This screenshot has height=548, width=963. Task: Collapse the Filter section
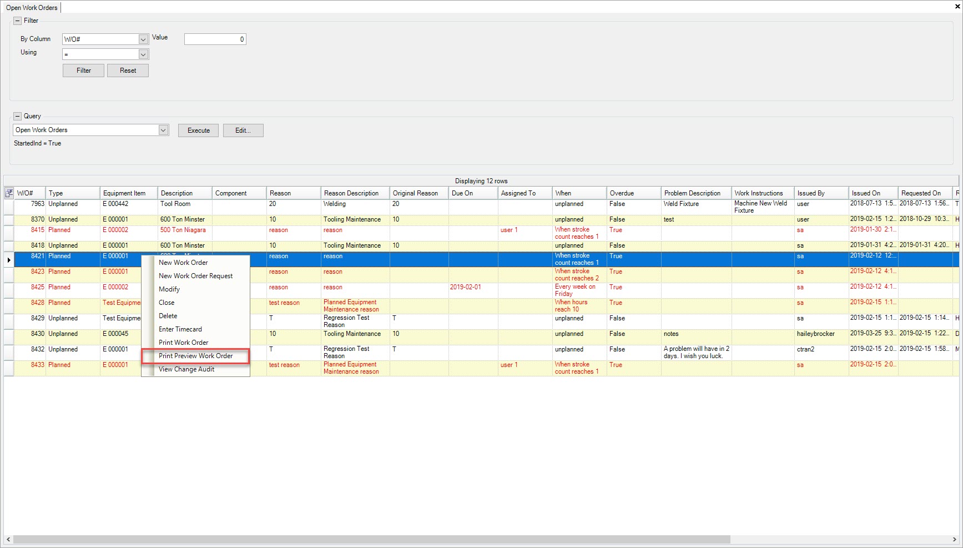pyautogui.click(x=18, y=21)
